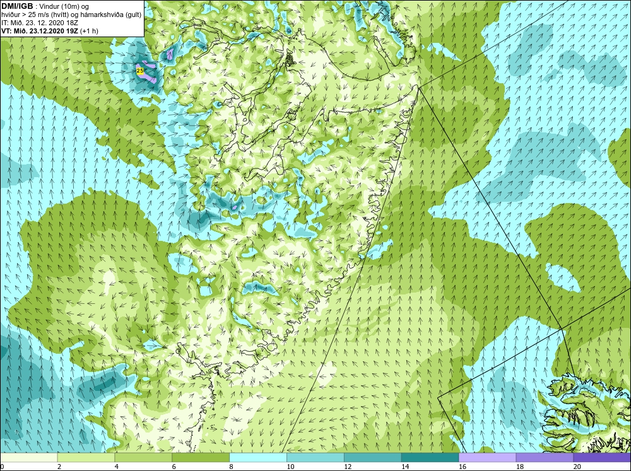Click the 18–20 m/s purple swatch

click(545, 457)
